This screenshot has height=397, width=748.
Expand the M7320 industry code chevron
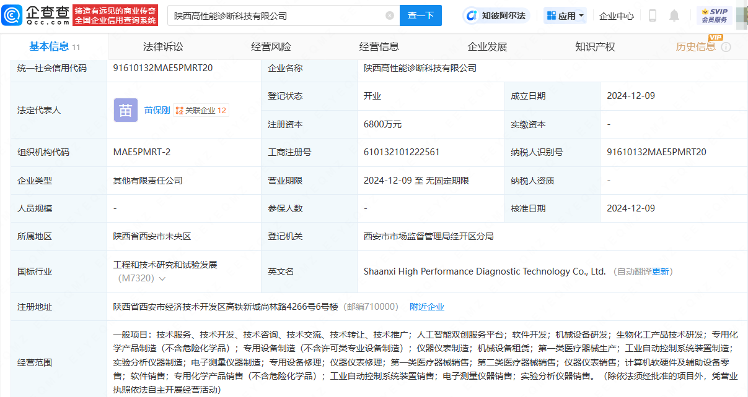(162, 279)
